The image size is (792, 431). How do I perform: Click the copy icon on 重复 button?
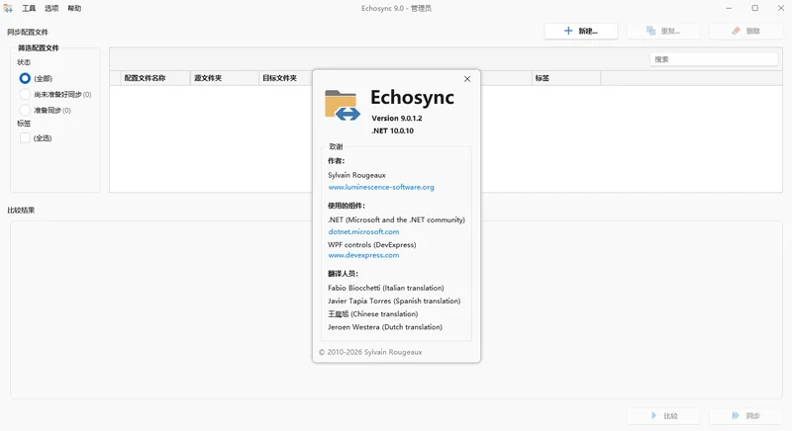[x=651, y=31]
